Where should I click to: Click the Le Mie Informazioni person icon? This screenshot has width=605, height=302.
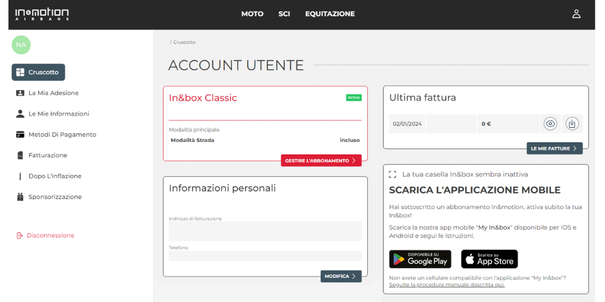coord(20,114)
